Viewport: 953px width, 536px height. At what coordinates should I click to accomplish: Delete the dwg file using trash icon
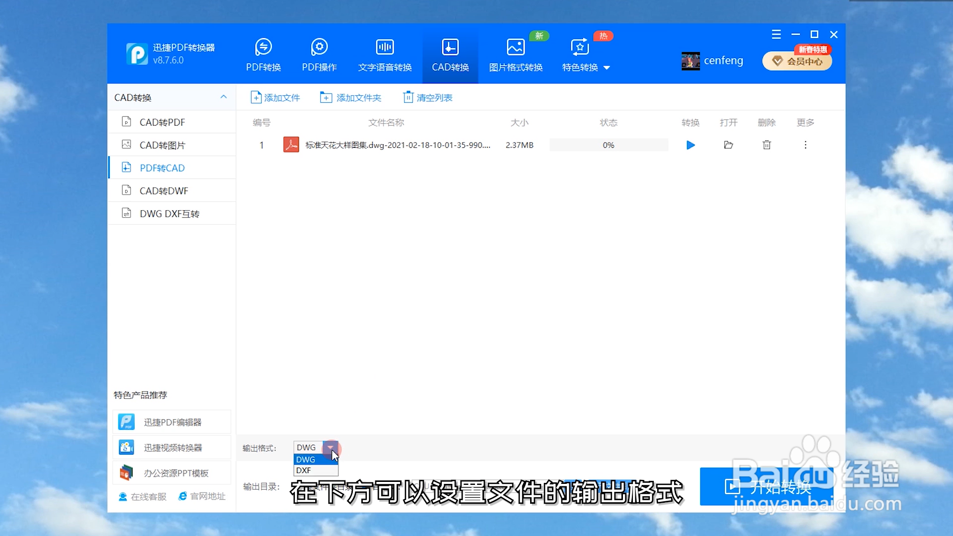766,145
